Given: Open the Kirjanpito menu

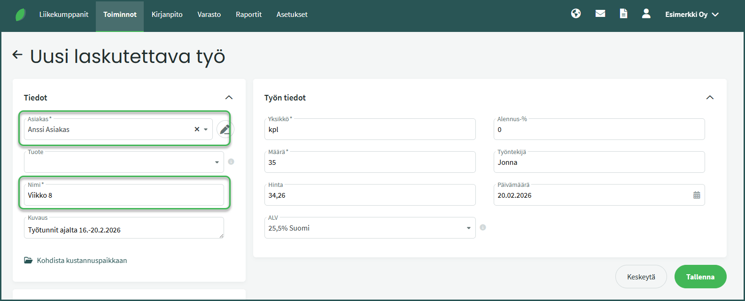Looking at the screenshot, I should pos(167,15).
